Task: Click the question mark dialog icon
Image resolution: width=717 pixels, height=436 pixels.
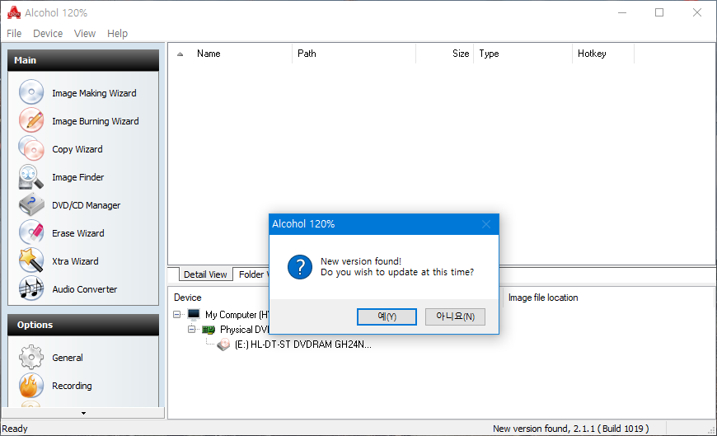Action: pyautogui.click(x=300, y=267)
